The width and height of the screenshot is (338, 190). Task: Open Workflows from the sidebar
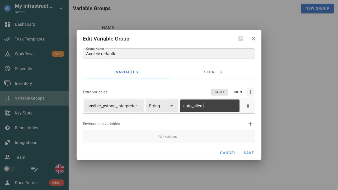pos(25,54)
